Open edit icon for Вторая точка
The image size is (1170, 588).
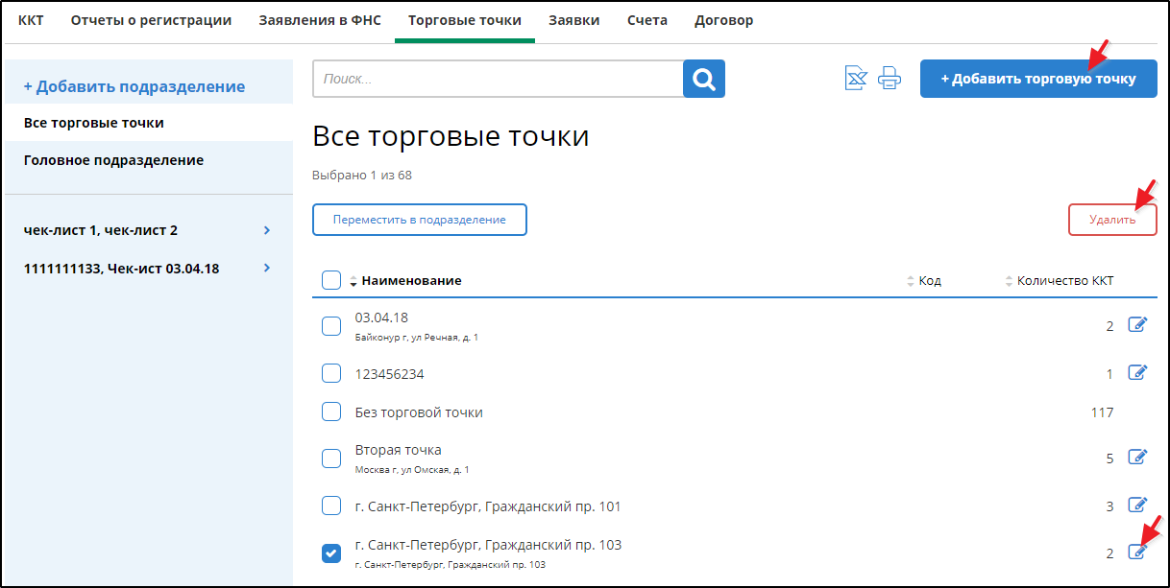pos(1137,458)
